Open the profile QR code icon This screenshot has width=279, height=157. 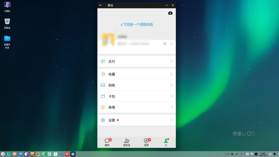165,44
